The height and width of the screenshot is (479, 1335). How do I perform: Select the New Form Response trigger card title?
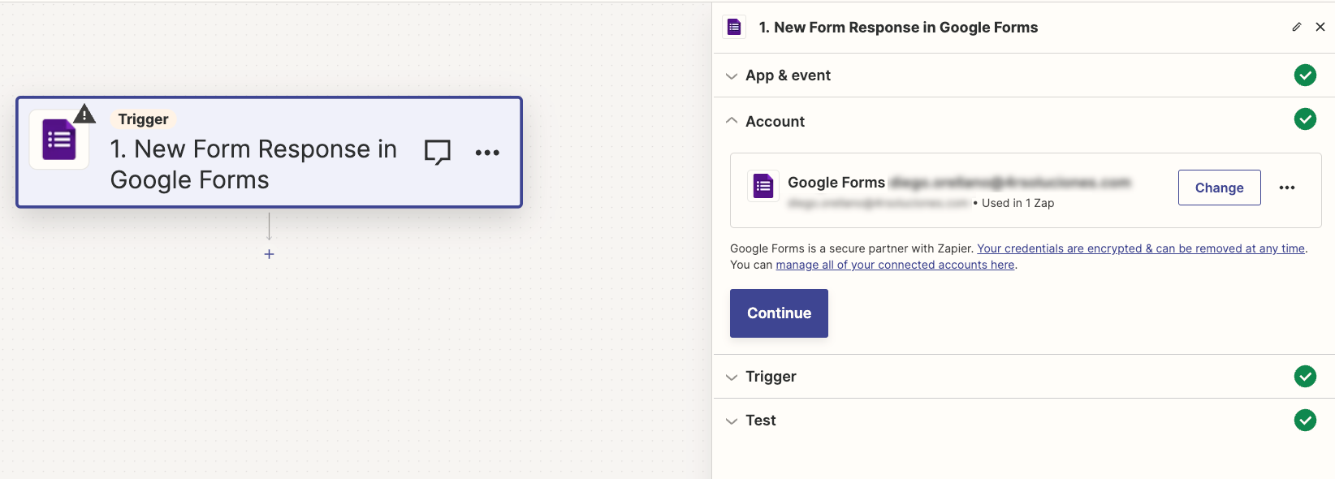point(253,165)
